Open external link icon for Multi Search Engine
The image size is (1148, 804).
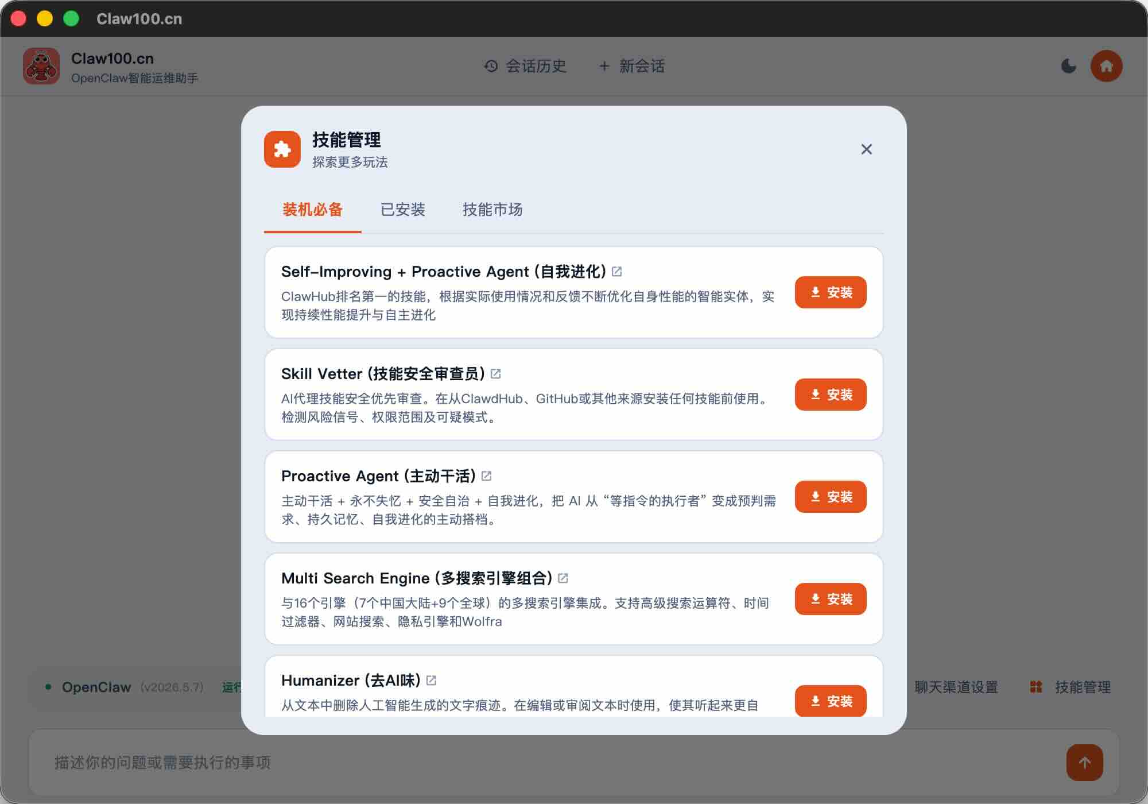coord(563,578)
